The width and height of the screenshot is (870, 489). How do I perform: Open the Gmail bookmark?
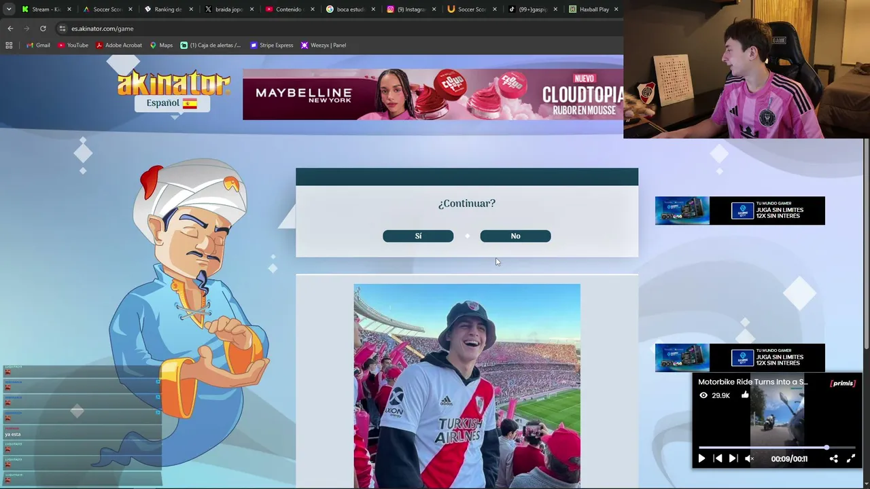[38, 46]
